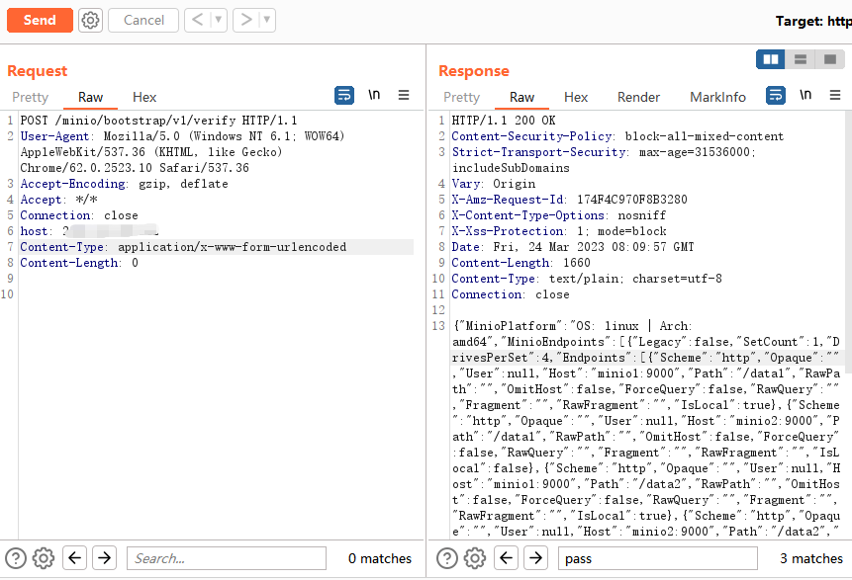852x580 pixels.
Task: Click the Content-Security-Policy response header
Action: pos(617,136)
